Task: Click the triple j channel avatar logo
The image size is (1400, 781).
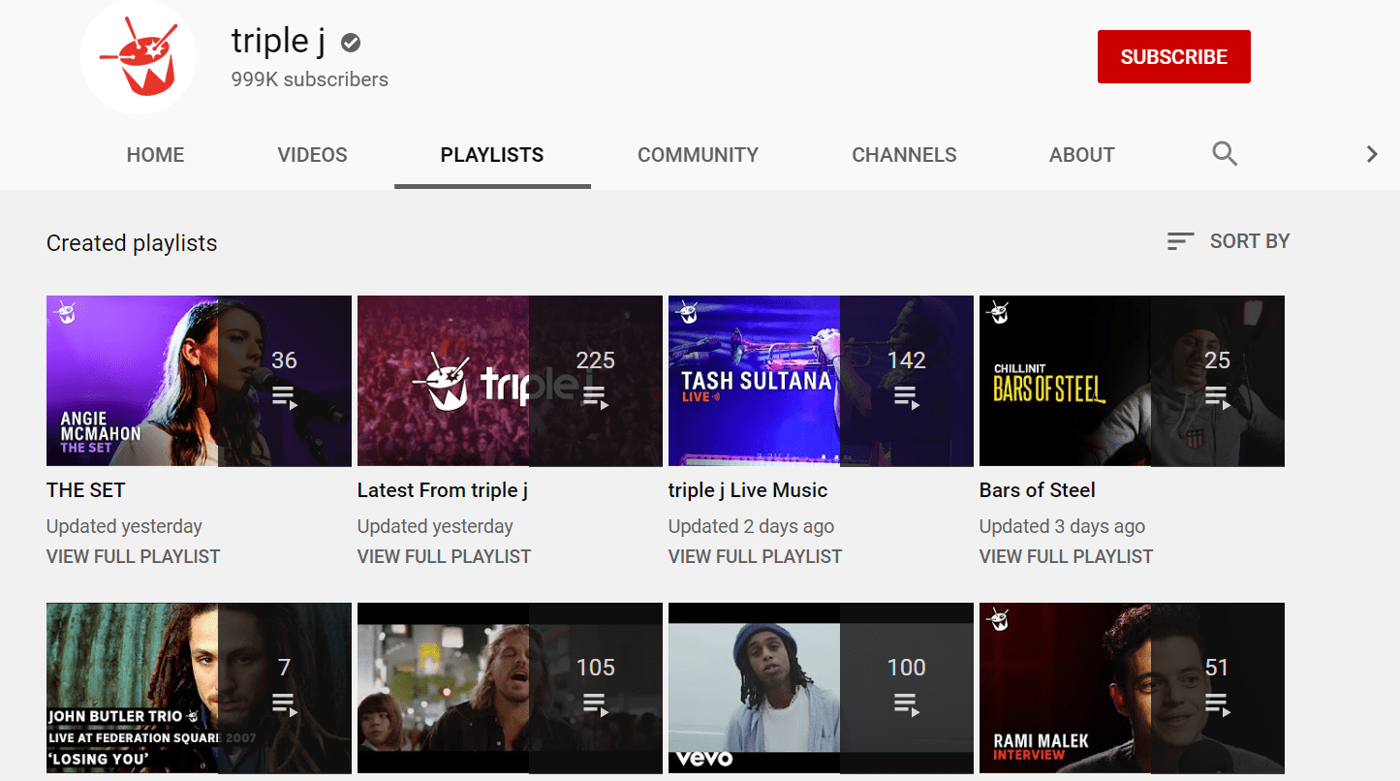Action: 139,57
